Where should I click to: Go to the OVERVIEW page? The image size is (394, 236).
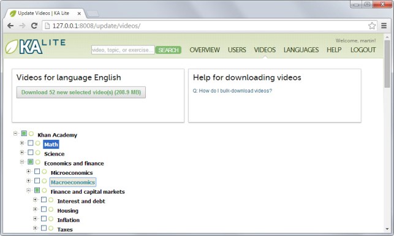205,50
